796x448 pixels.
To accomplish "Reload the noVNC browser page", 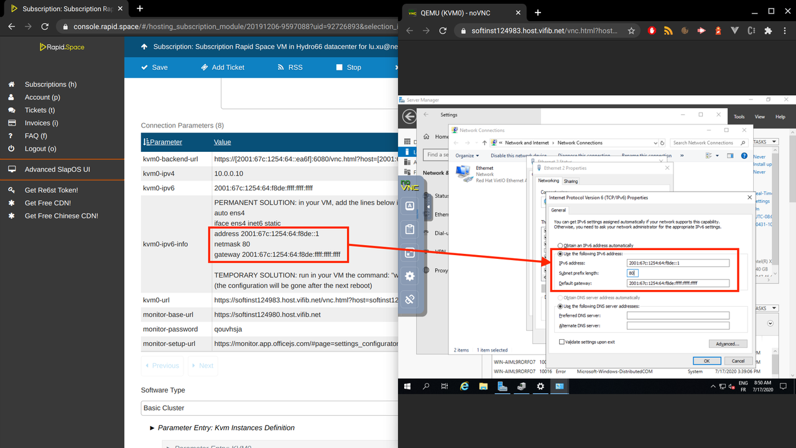I will (x=443, y=30).
